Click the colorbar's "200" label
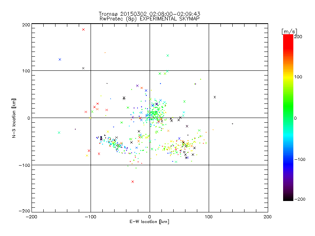Screen dimensions: 315x236 [298, 37]
